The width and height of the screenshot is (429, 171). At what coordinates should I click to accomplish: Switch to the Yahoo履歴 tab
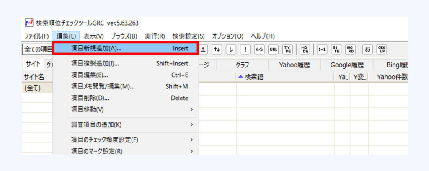[x=294, y=65]
